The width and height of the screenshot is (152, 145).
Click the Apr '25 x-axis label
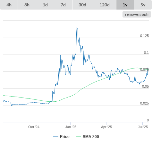click(x=106, y=127)
